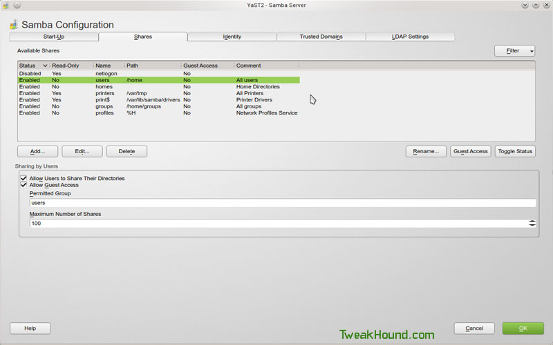Open the Help button

pyautogui.click(x=30, y=328)
